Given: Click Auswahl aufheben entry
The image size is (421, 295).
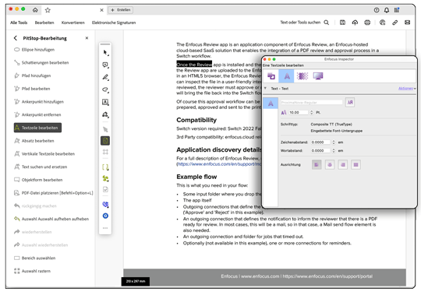Looking at the screenshot, I should (51, 219).
